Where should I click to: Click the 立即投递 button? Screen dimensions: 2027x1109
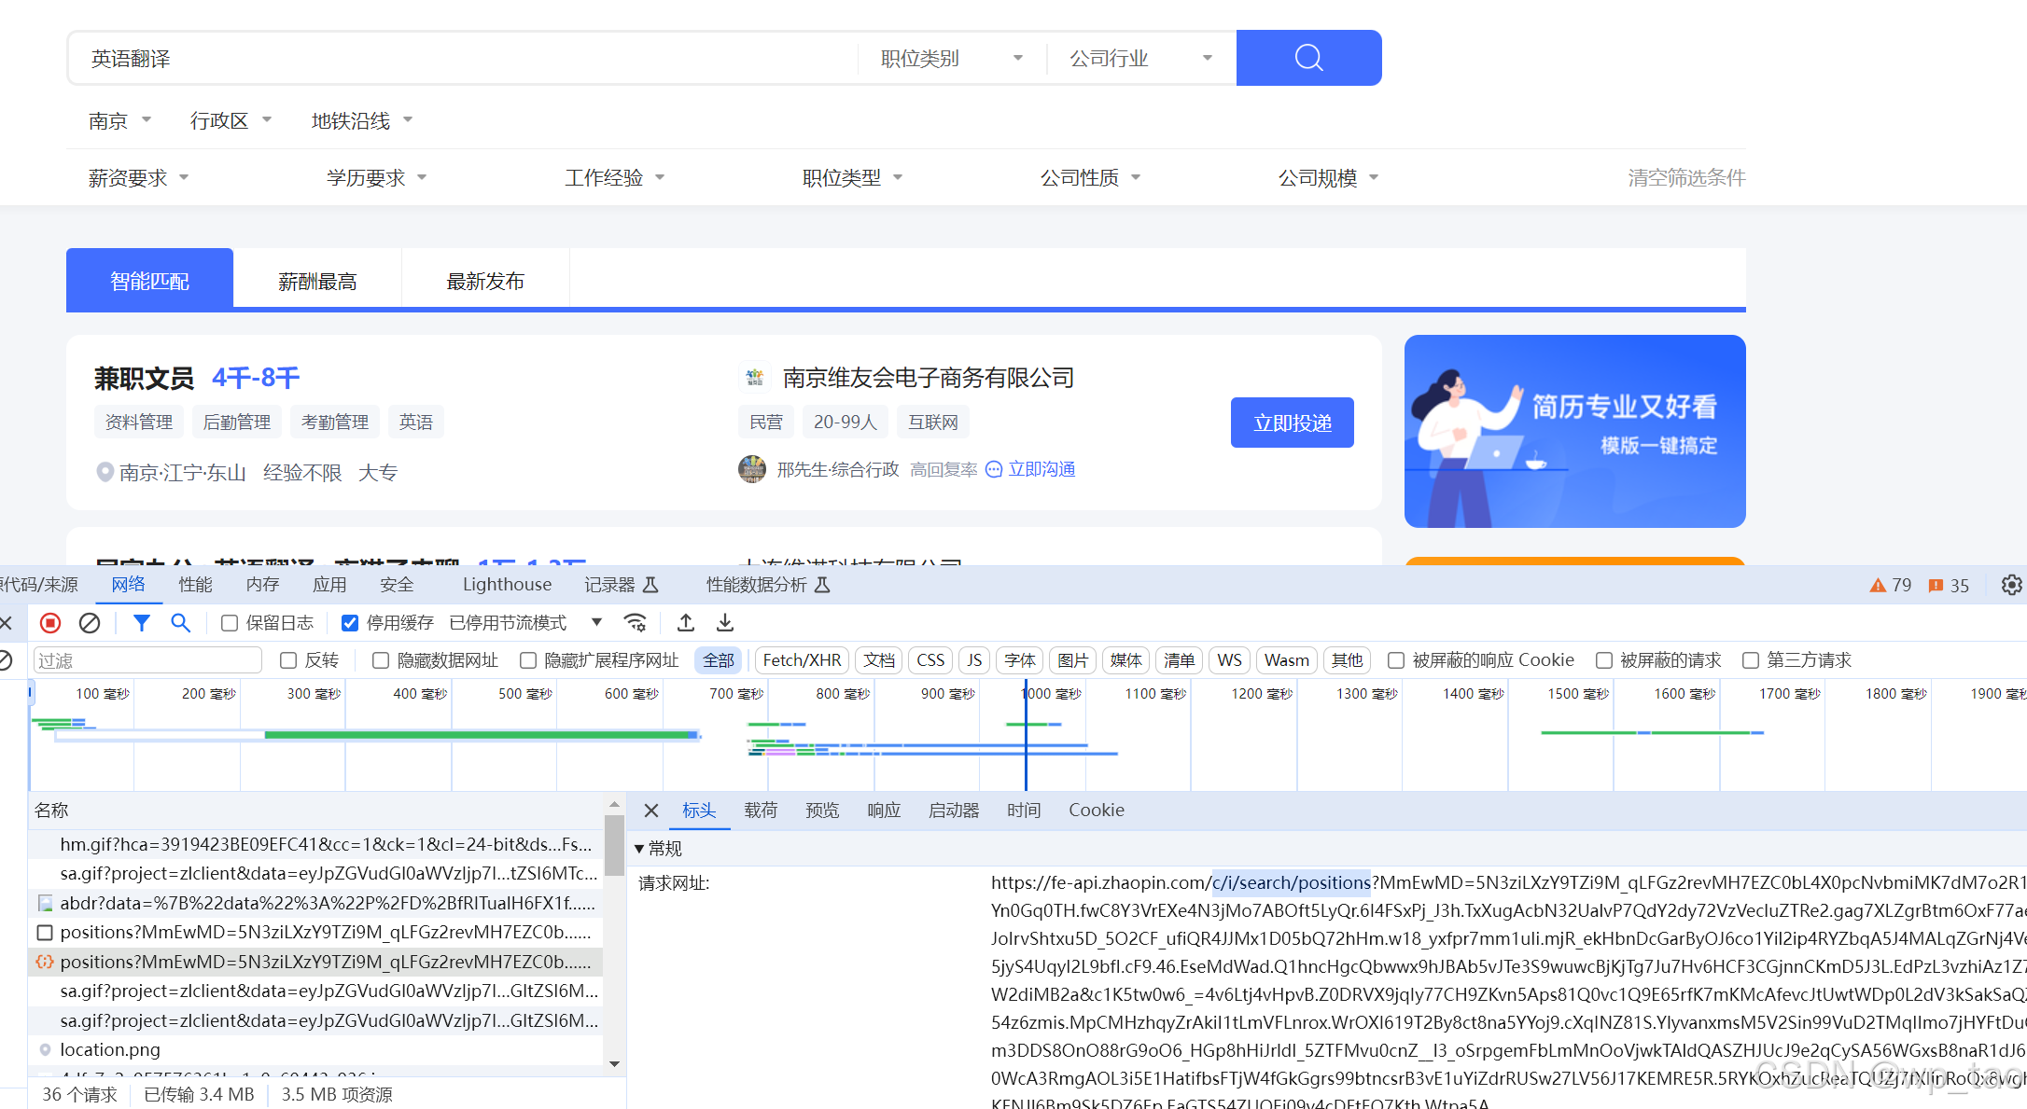[1292, 423]
